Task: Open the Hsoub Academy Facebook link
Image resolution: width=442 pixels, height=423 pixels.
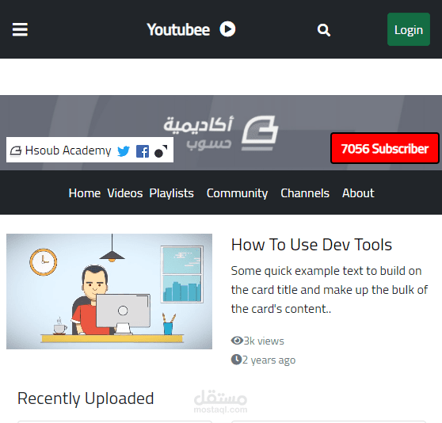Action: [143, 151]
